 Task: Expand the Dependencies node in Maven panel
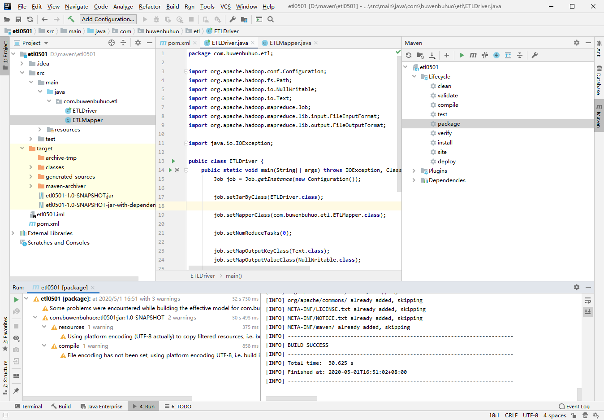pyautogui.click(x=414, y=180)
